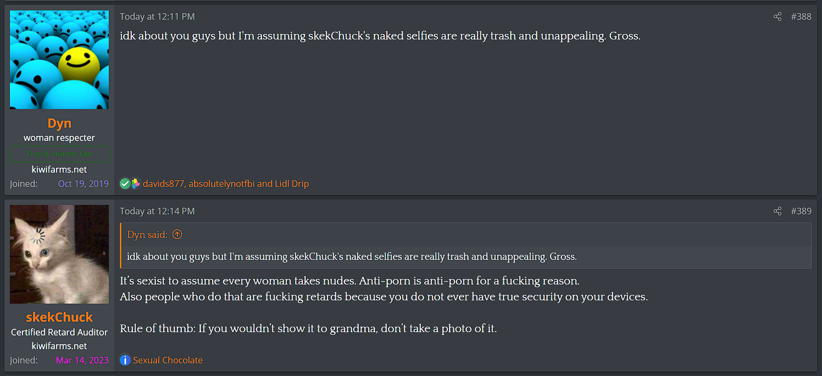
Task: Click the Dyn username under the avatar
Action: coord(59,123)
